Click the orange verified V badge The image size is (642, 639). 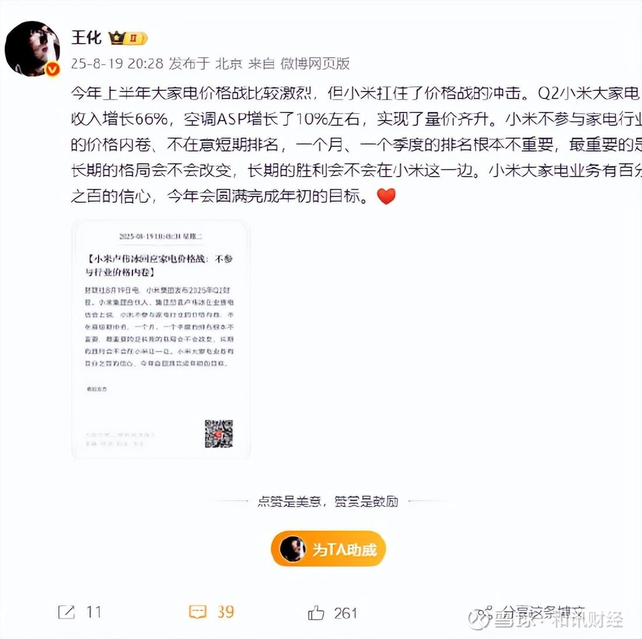(52, 69)
